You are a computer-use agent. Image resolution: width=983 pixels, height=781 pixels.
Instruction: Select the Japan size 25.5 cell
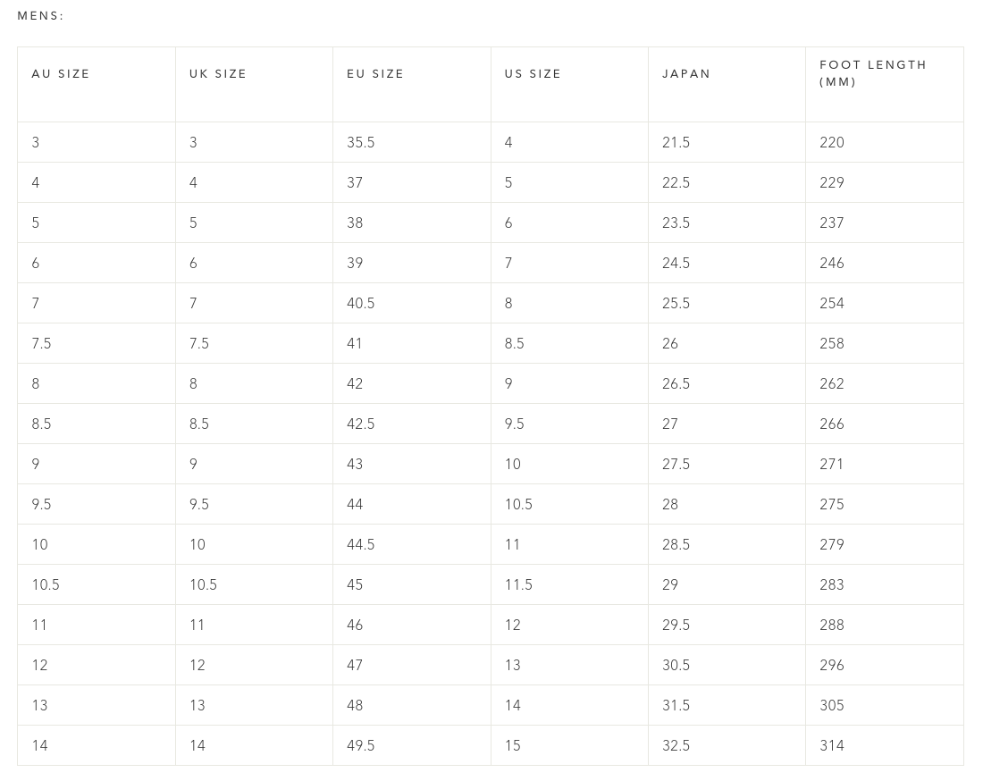click(676, 303)
